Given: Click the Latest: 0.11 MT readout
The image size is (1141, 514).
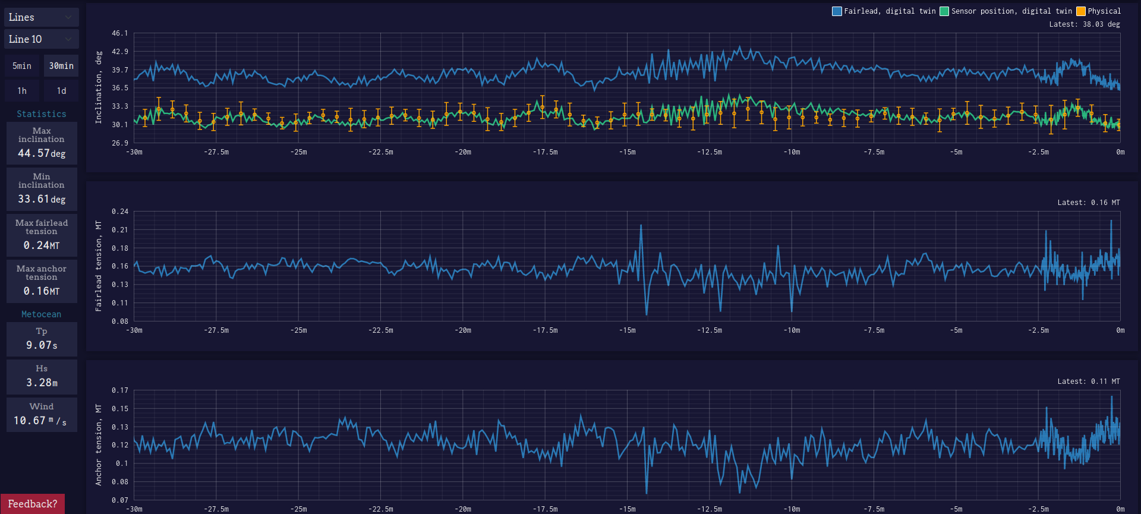Looking at the screenshot, I should pyautogui.click(x=1088, y=381).
